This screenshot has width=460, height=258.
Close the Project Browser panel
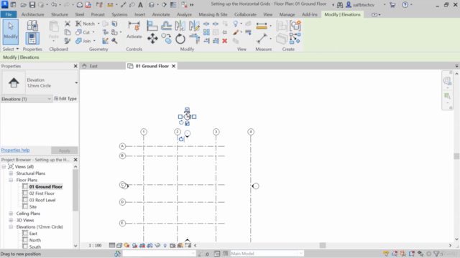point(75,160)
